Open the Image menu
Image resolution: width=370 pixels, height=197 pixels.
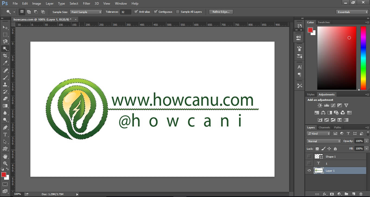coord(37,4)
